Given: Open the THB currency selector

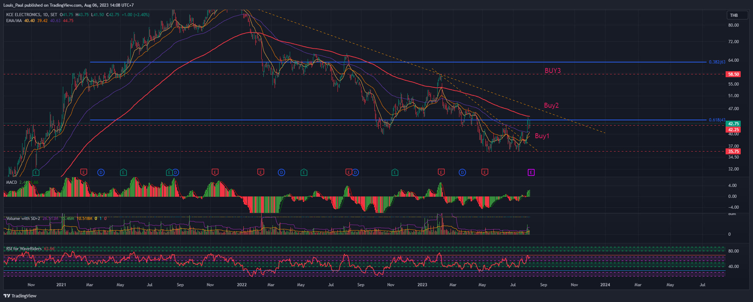Looking at the screenshot, I should [x=737, y=15].
